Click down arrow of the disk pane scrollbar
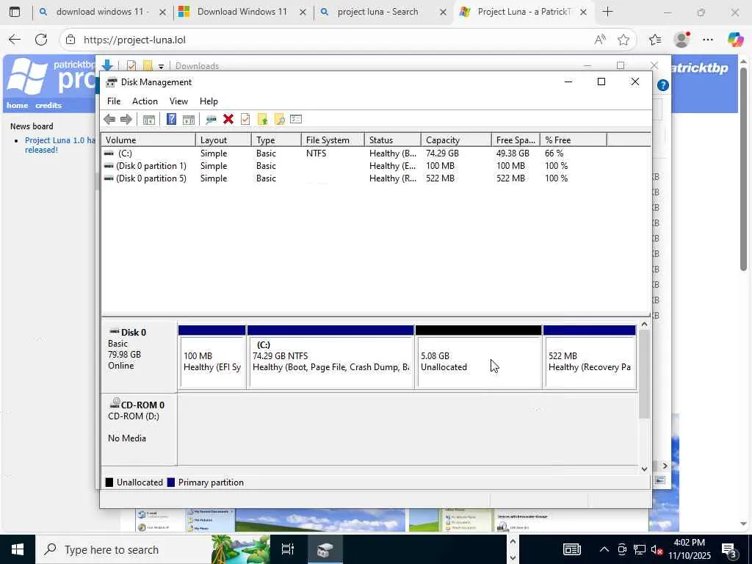The width and height of the screenshot is (752, 564). point(645,469)
